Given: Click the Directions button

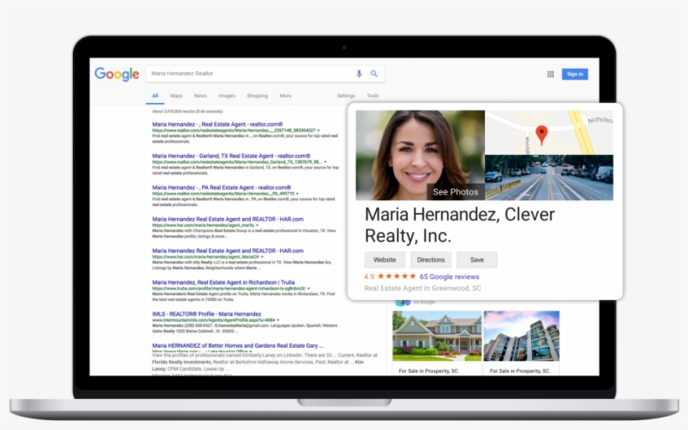Looking at the screenshot, I should coord(431,260).
